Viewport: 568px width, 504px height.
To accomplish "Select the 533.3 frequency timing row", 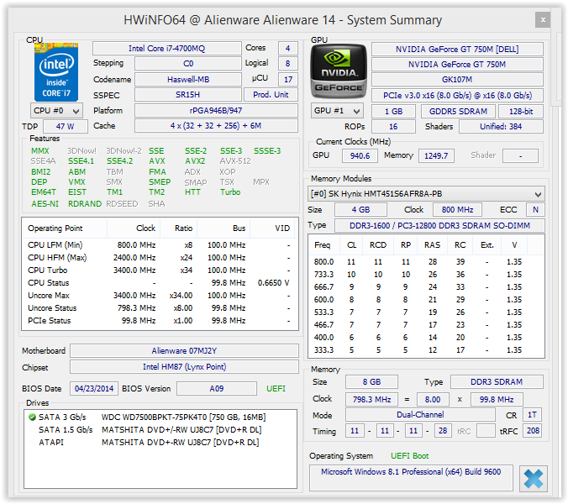I will (x=426, y=312).
